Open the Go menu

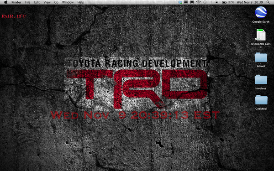[56, 2]
